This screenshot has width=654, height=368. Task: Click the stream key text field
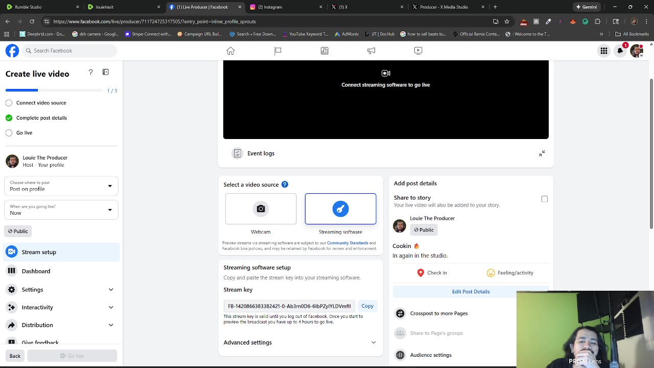pos(289,306)
